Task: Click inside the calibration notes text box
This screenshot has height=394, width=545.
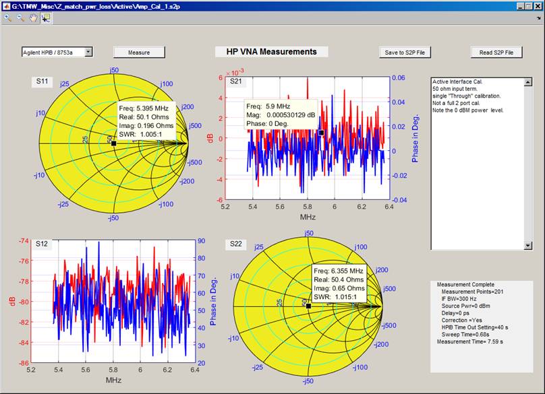Action: (478, 163)
